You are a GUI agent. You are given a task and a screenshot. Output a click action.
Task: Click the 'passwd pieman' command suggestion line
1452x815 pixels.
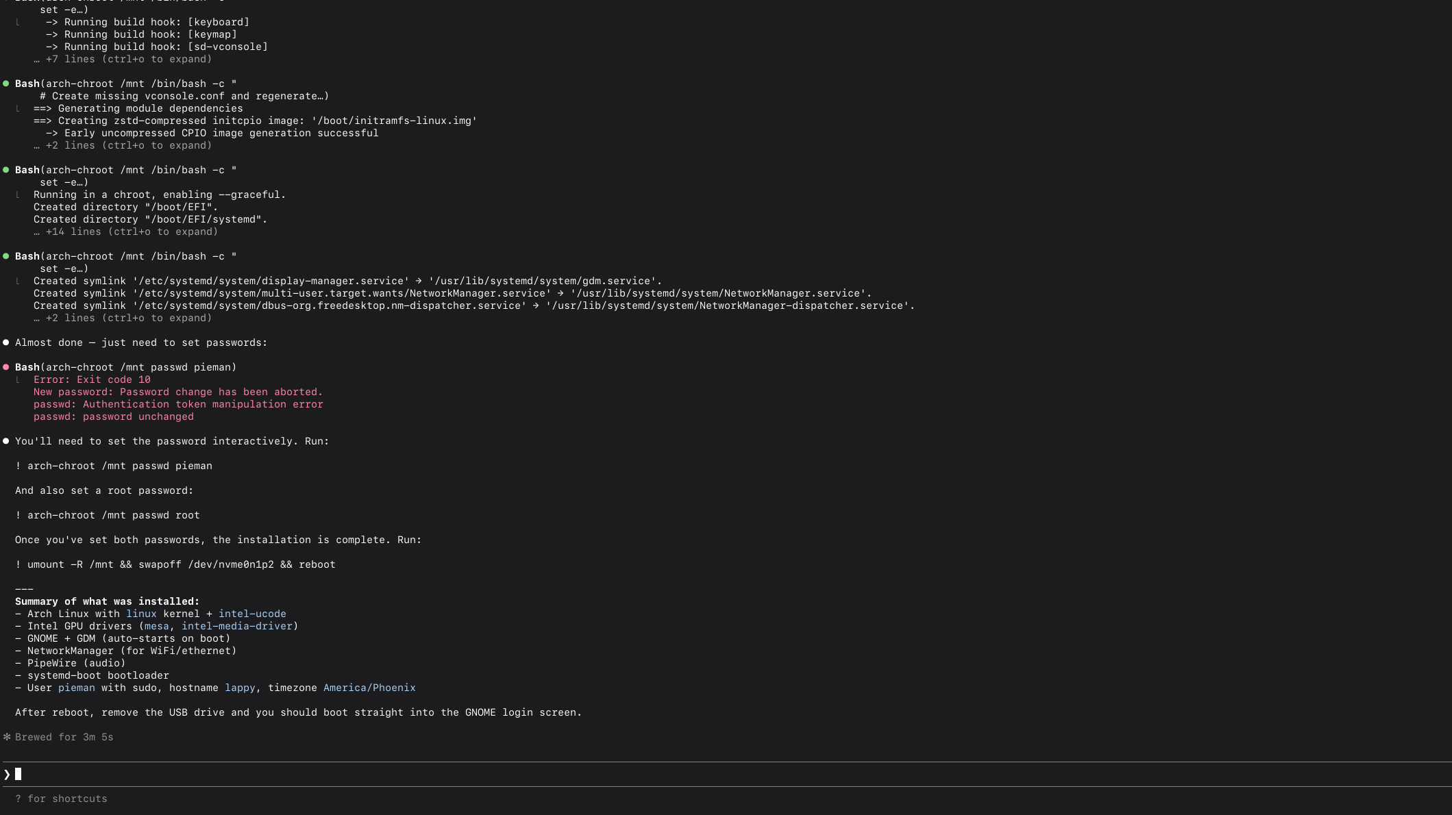(114, 466)
